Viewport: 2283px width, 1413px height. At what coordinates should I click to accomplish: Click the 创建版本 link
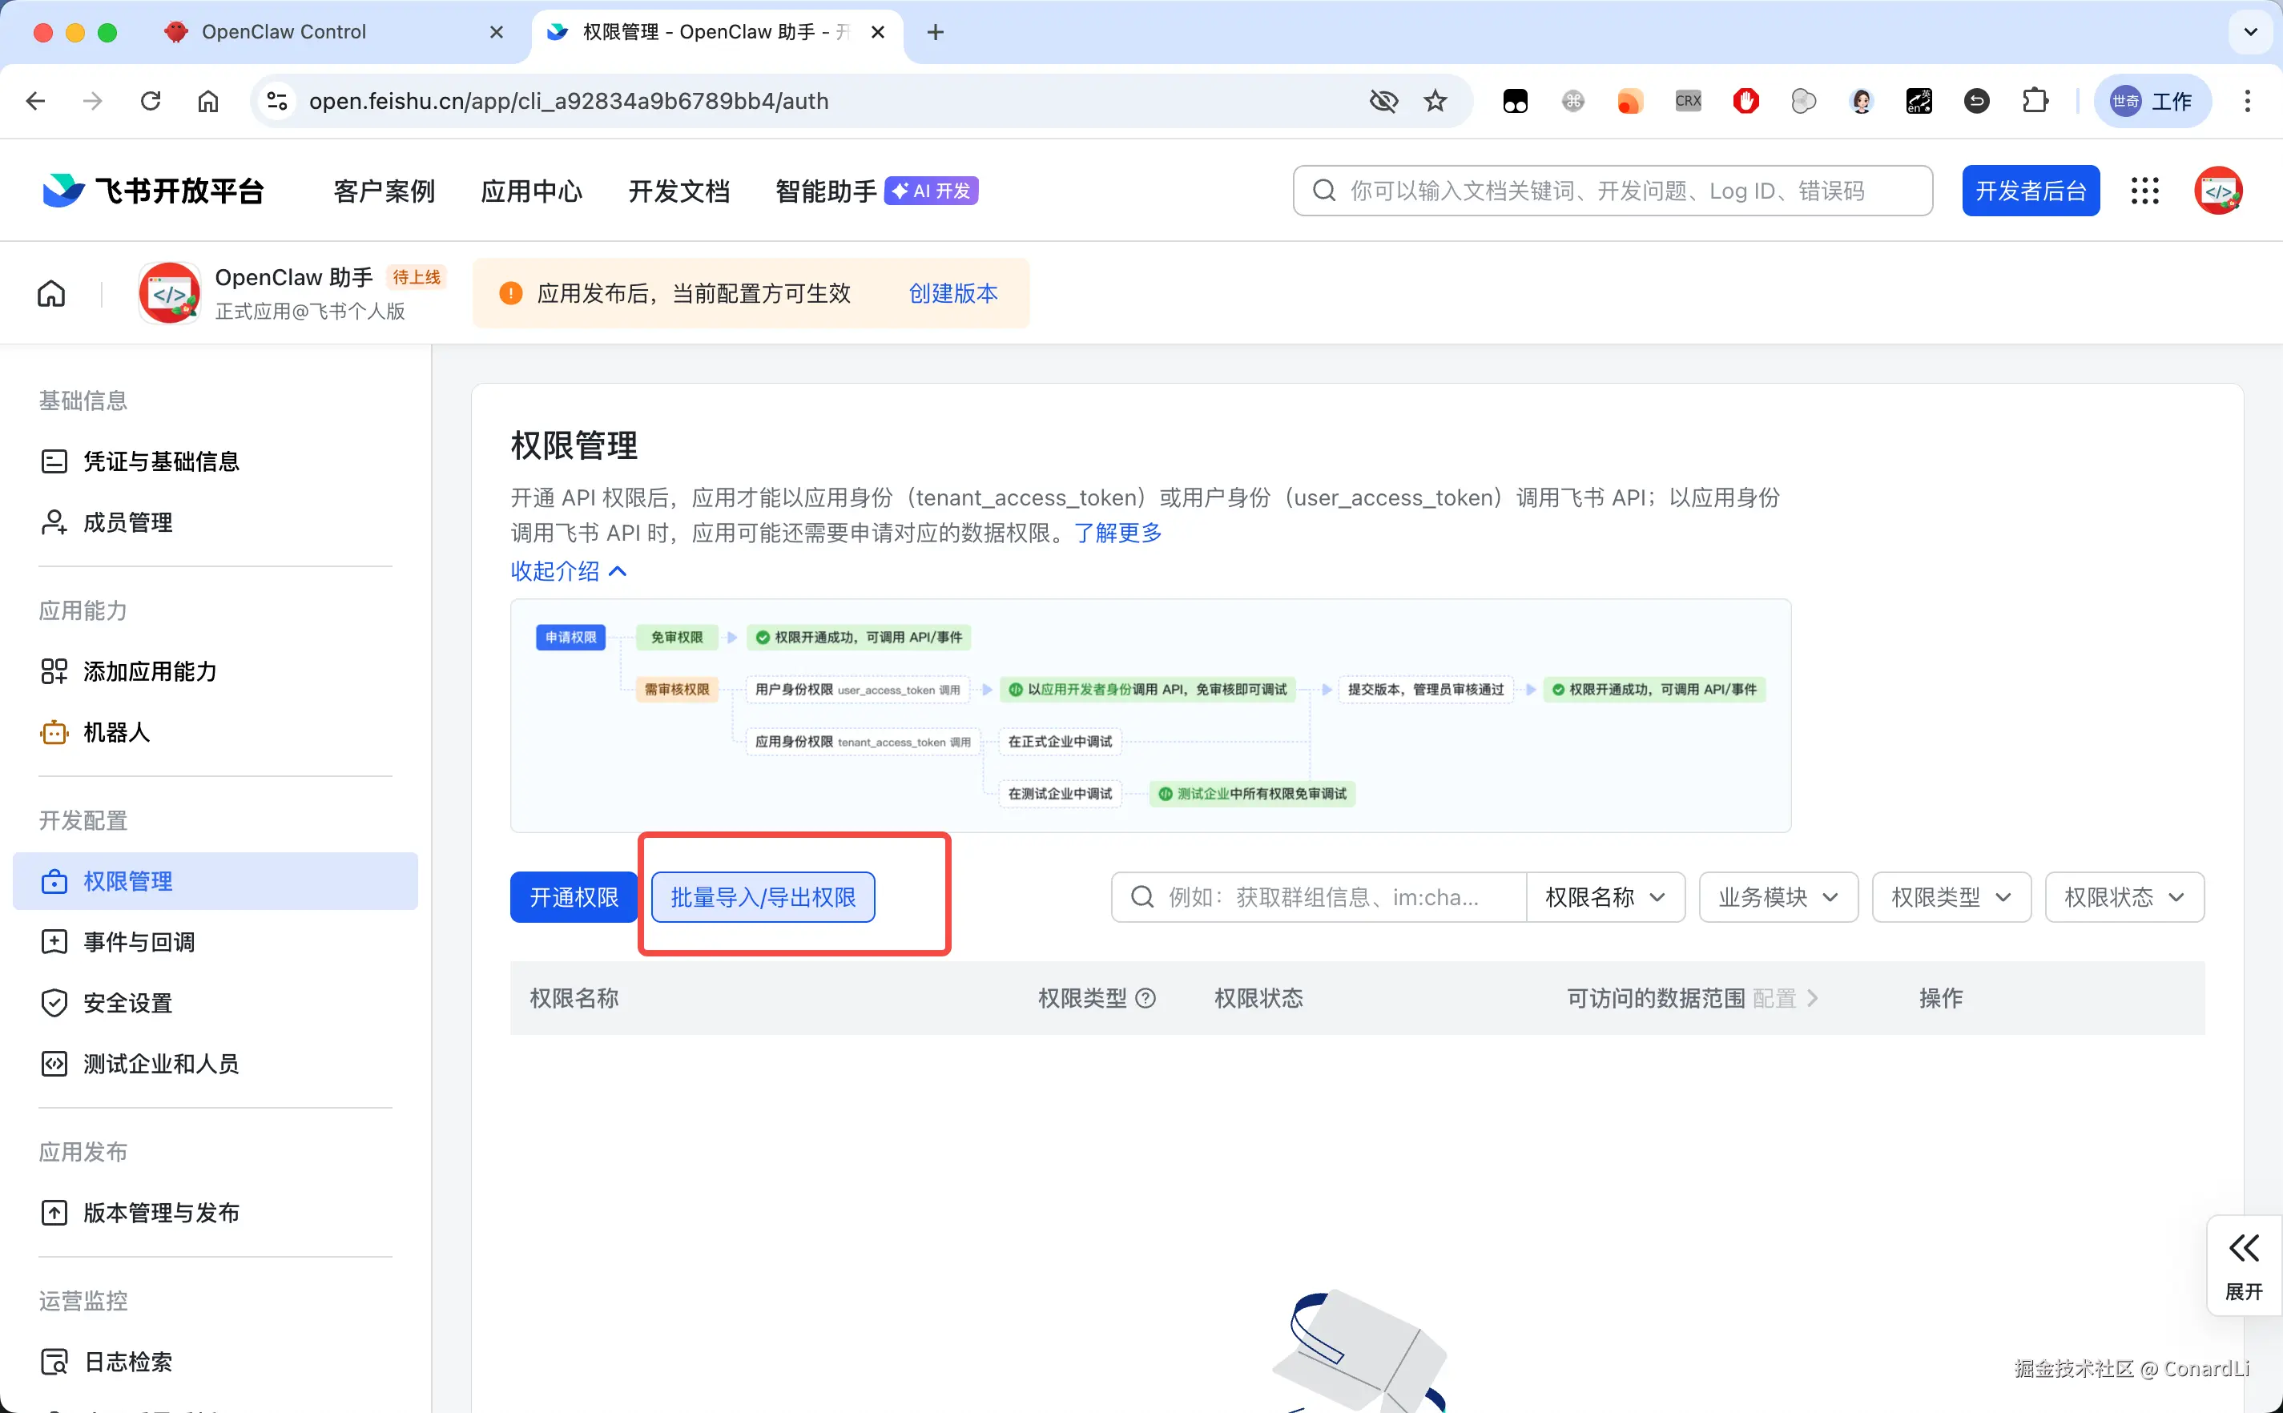[x=952, y=293]
